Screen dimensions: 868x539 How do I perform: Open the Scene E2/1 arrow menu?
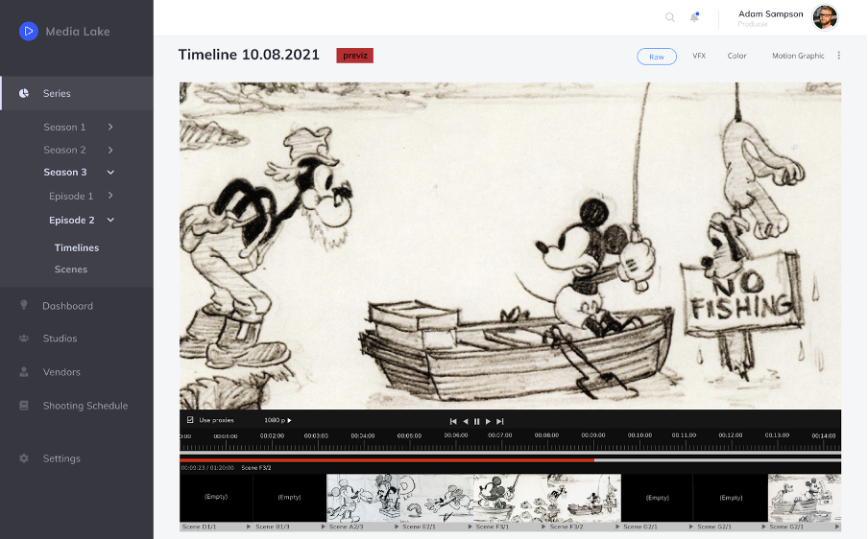click(x=470, y=527)
